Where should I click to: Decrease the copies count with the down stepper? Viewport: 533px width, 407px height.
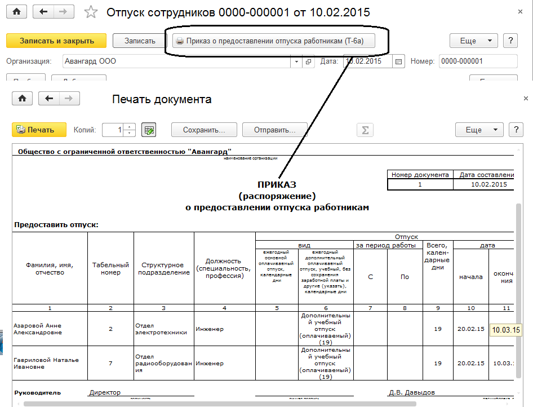130,133
